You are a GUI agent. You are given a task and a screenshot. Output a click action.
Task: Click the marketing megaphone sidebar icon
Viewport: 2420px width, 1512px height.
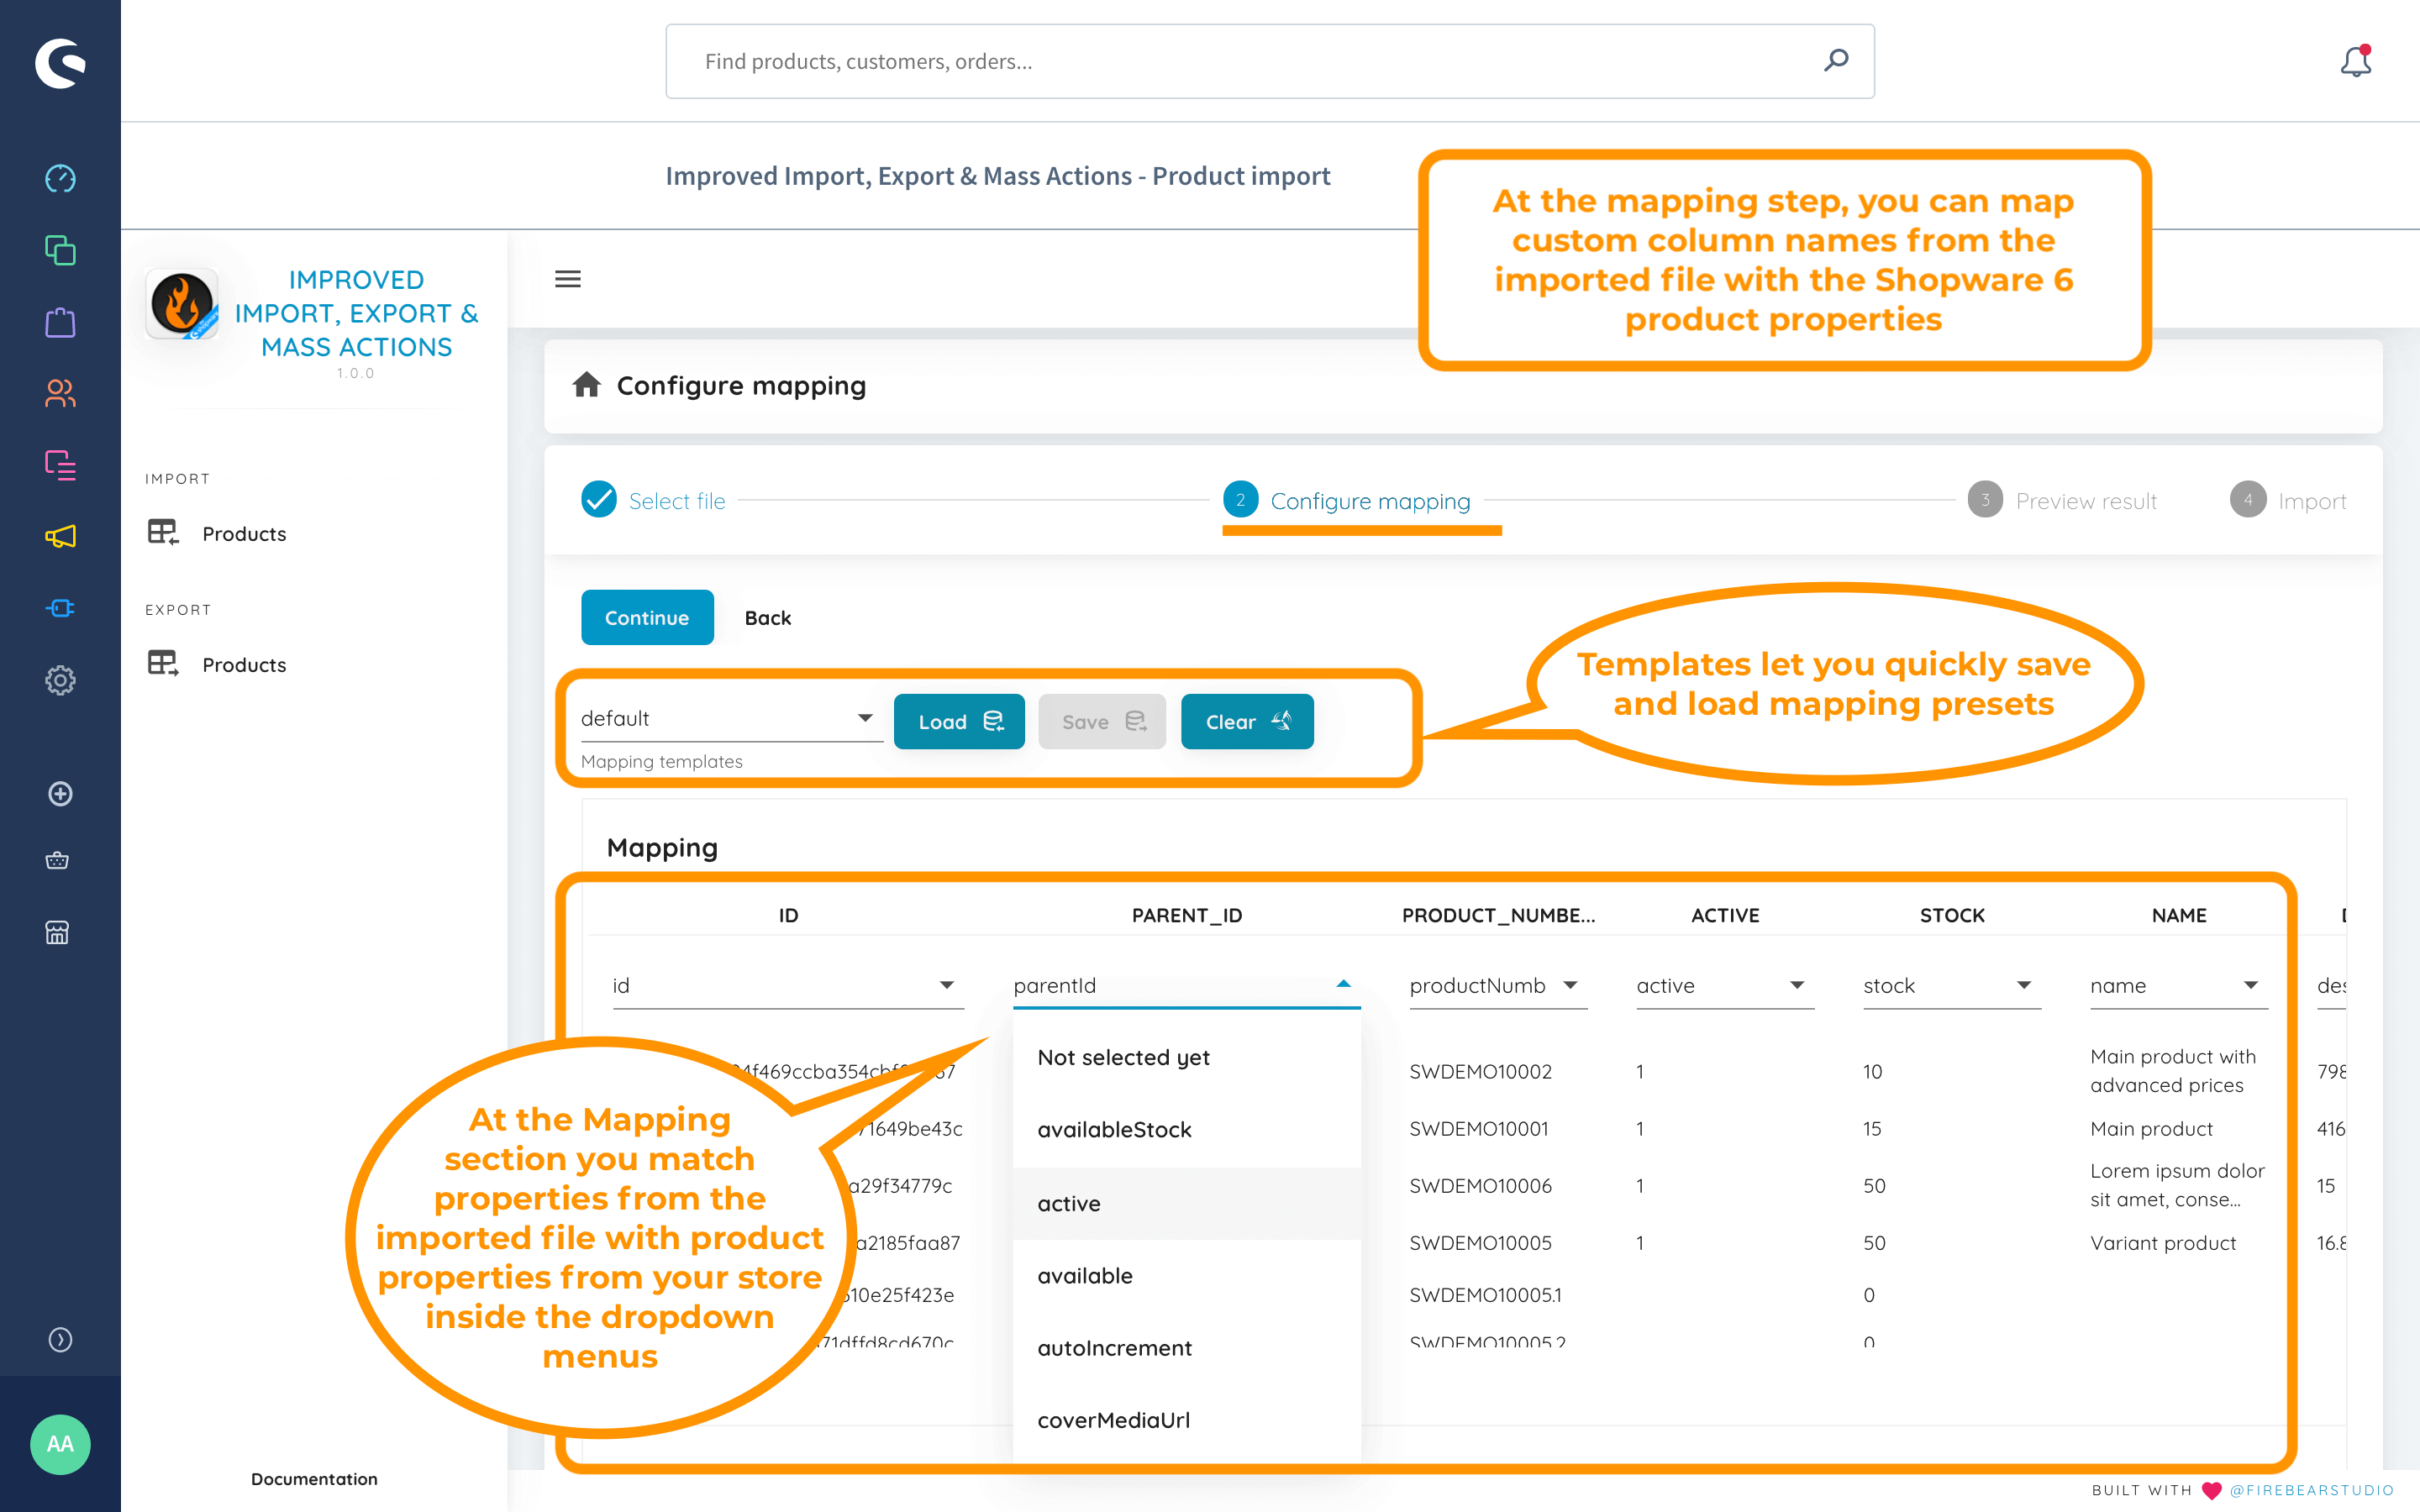point(60,537)
